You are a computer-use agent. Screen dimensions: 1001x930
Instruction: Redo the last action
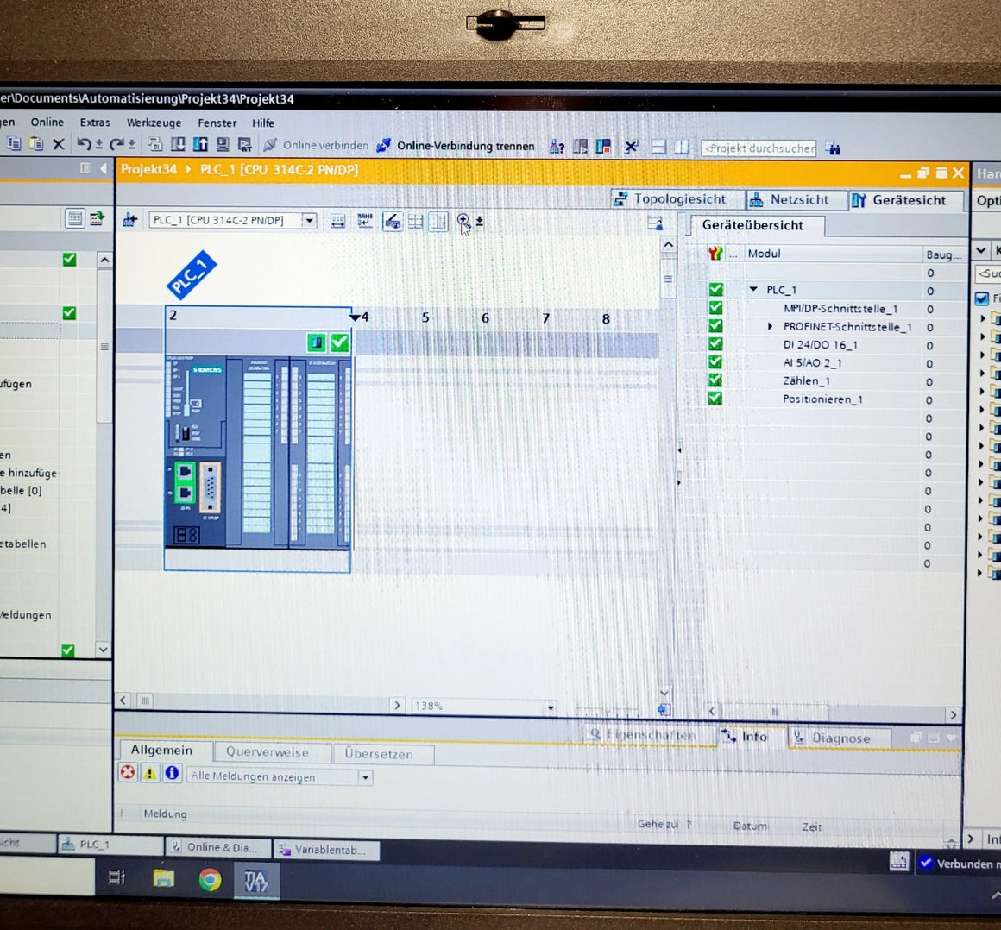pyautogui.click(x=116, y=144)
